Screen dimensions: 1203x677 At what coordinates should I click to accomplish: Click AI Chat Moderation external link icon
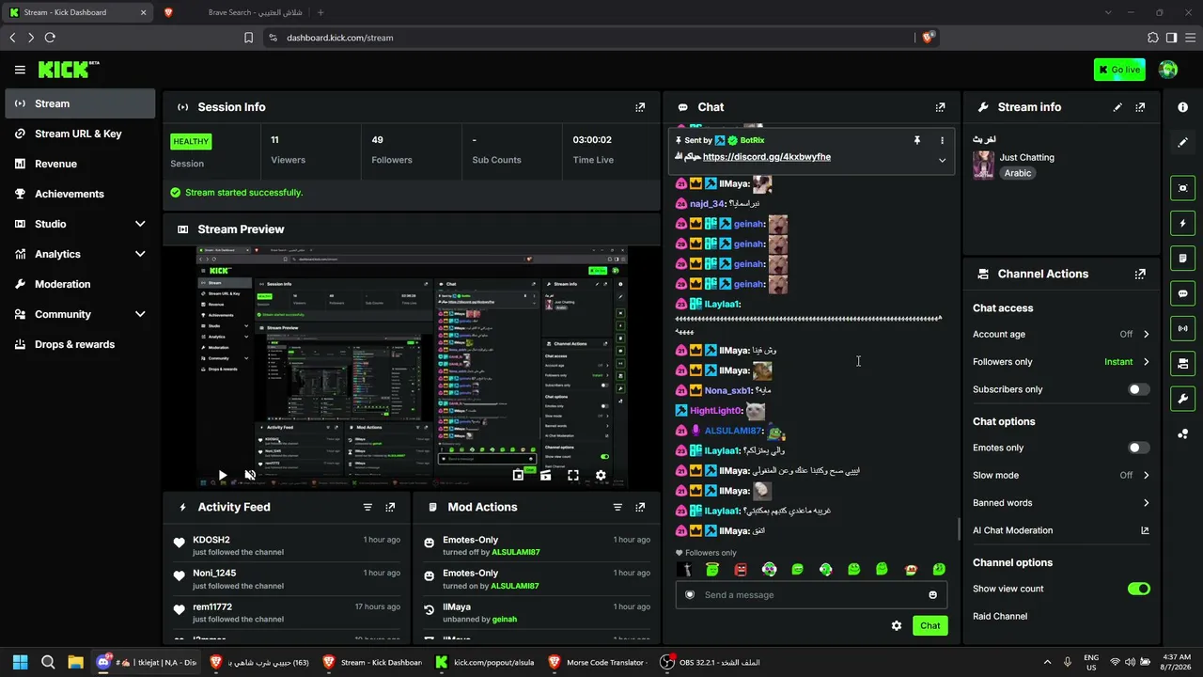coord(1145,530)
